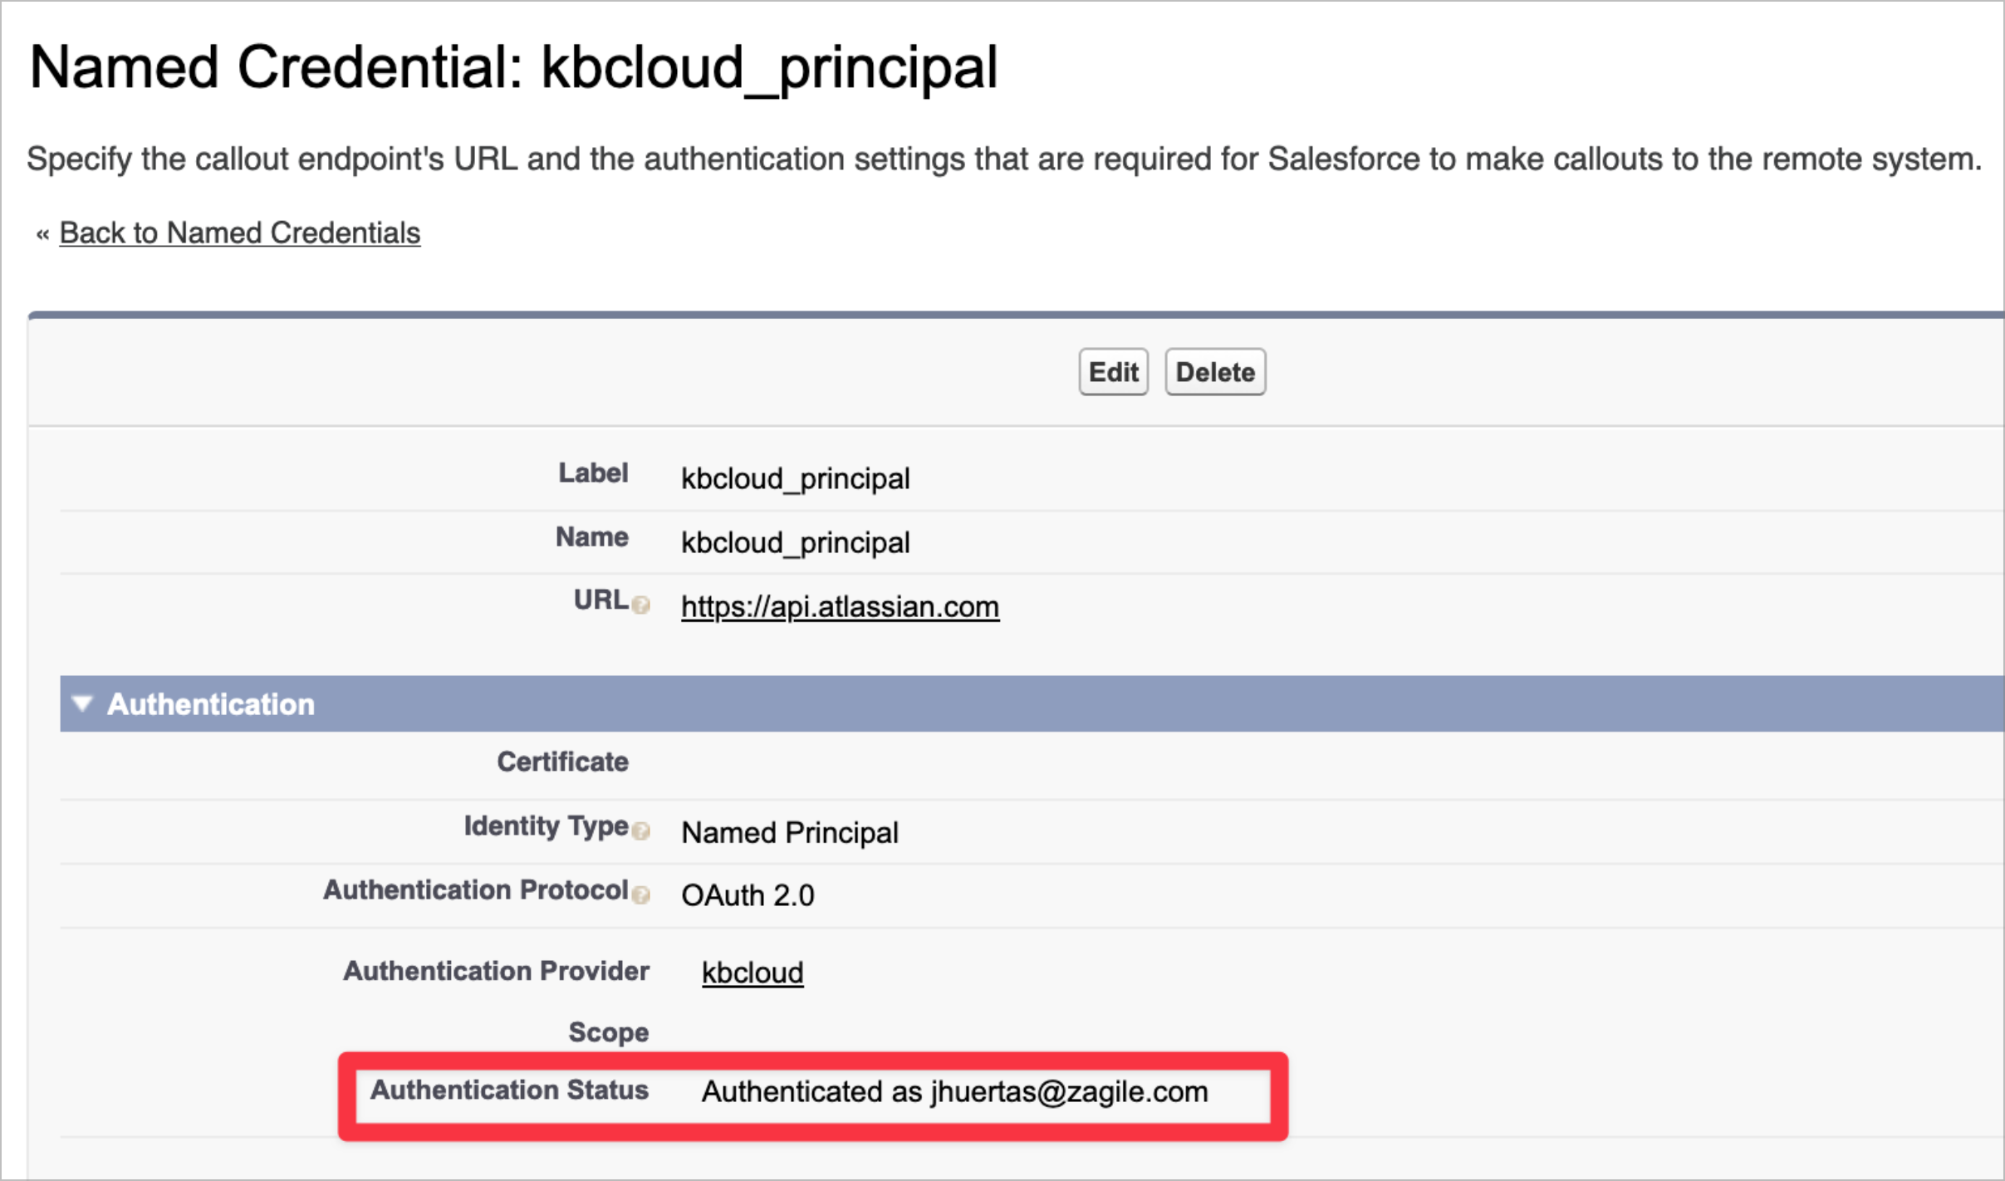Click the authenticated email status text
This screenshot has height=1181, width=2005.
(x=954, y=1092)
